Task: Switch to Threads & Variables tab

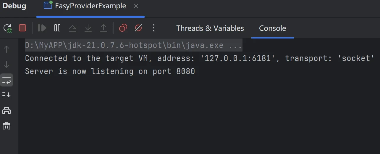Action: (210, 28)
